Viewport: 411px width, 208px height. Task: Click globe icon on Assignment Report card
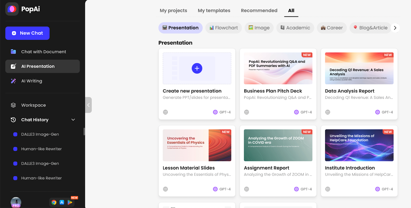[x=247, y=189]
